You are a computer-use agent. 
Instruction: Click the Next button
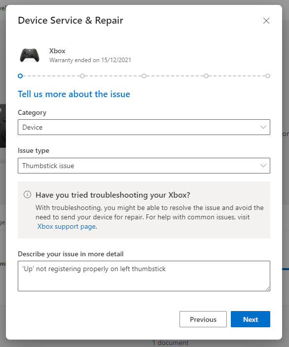[251, 319]
